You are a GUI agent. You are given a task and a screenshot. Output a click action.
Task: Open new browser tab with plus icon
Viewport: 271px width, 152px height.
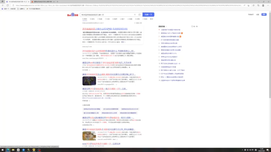coord(58,2)
